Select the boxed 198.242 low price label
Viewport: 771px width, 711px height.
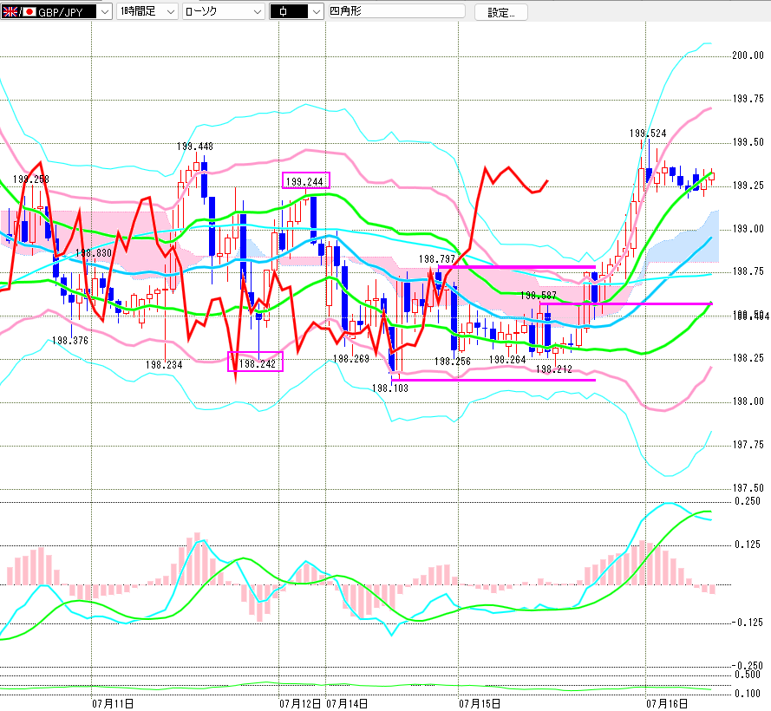click(256, 363)
